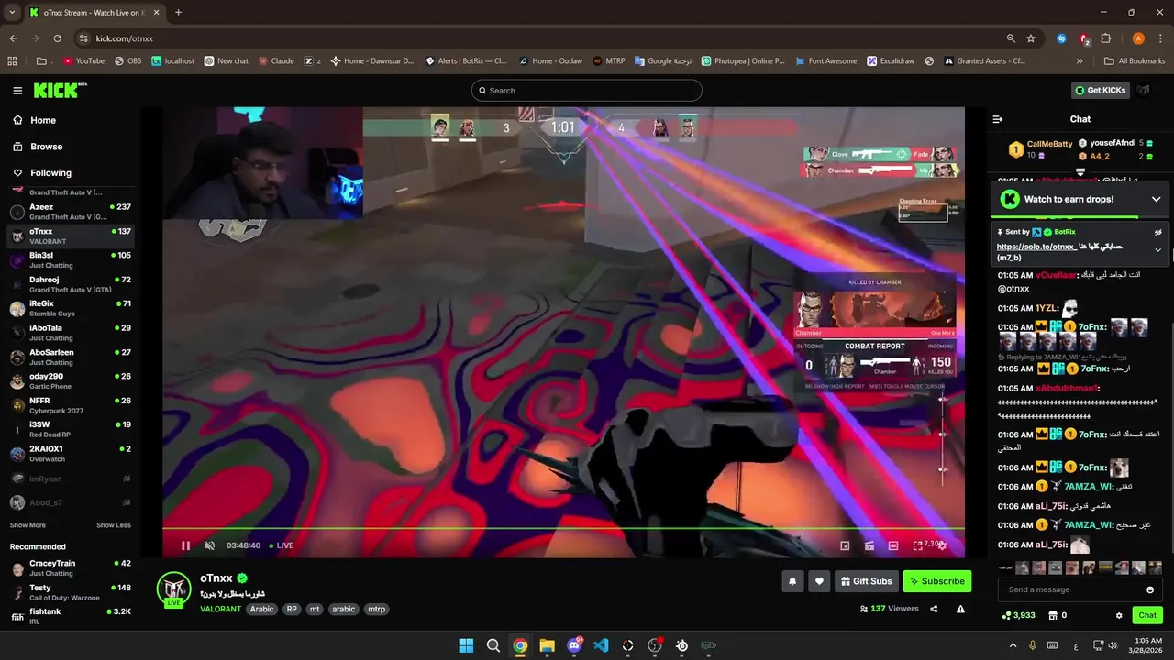The width and height of the screenshot is (1174, 660).
Task: Open the solo.to/otnxx pinned link
Action: click(x=1036, y=247)
